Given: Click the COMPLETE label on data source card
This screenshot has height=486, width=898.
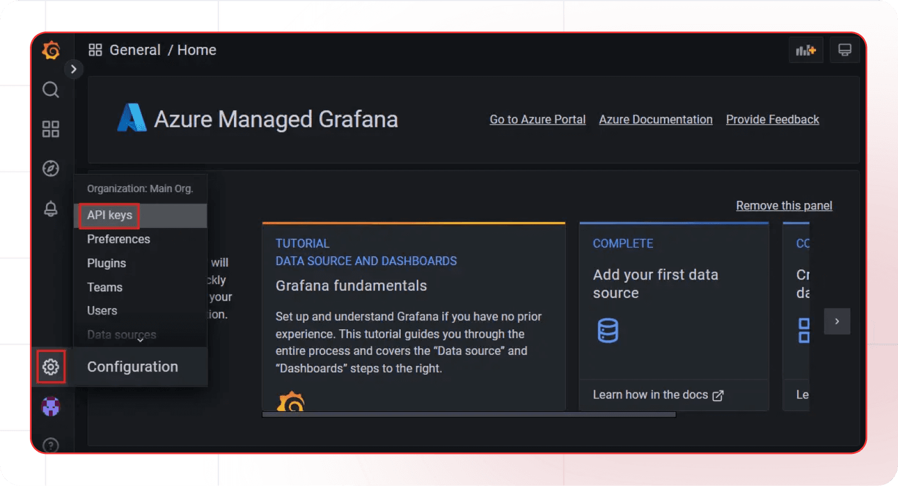Looking at the screenshot, I should 623,244.
